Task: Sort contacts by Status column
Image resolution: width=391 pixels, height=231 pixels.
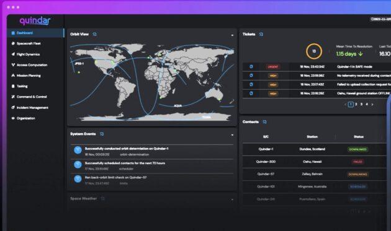Action: [x=359, y=137]
